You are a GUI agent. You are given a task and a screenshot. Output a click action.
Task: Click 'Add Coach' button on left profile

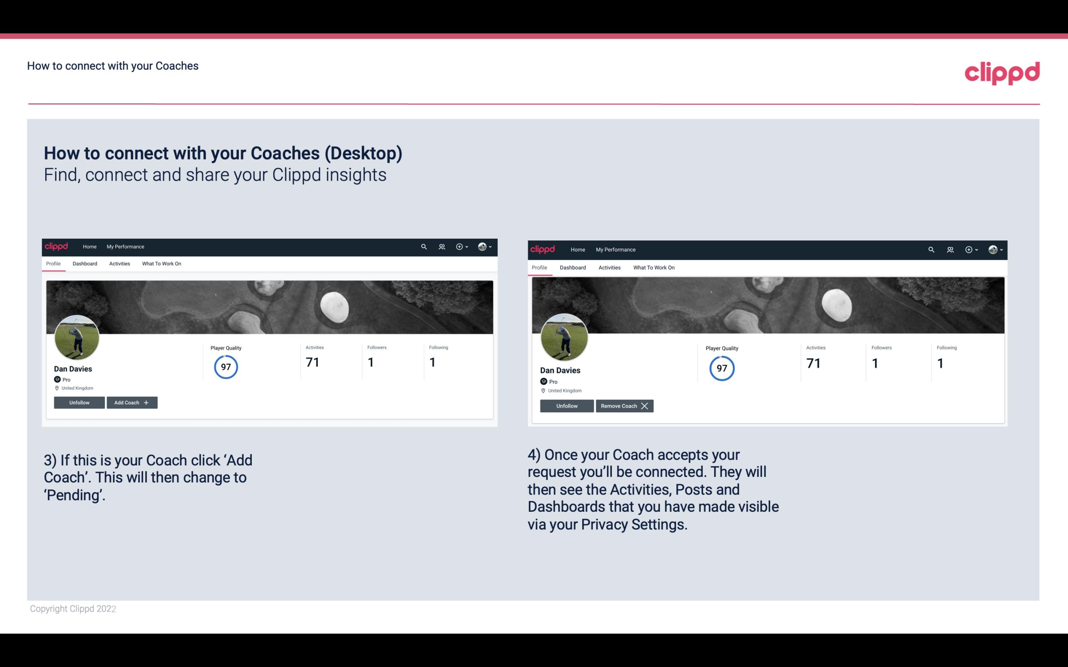[131, 402]
